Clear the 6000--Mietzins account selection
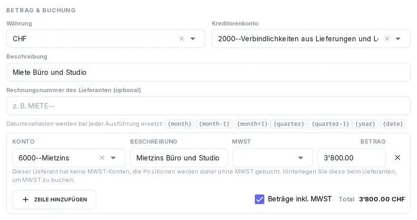The image size is (417, 220). tap(102, 158)
